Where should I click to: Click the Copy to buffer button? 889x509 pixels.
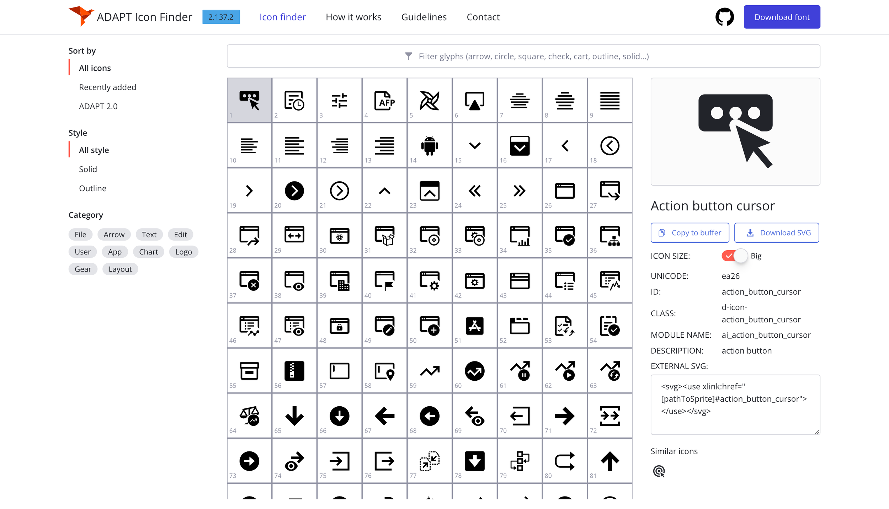pyautogui.click(x=690, y=232)
